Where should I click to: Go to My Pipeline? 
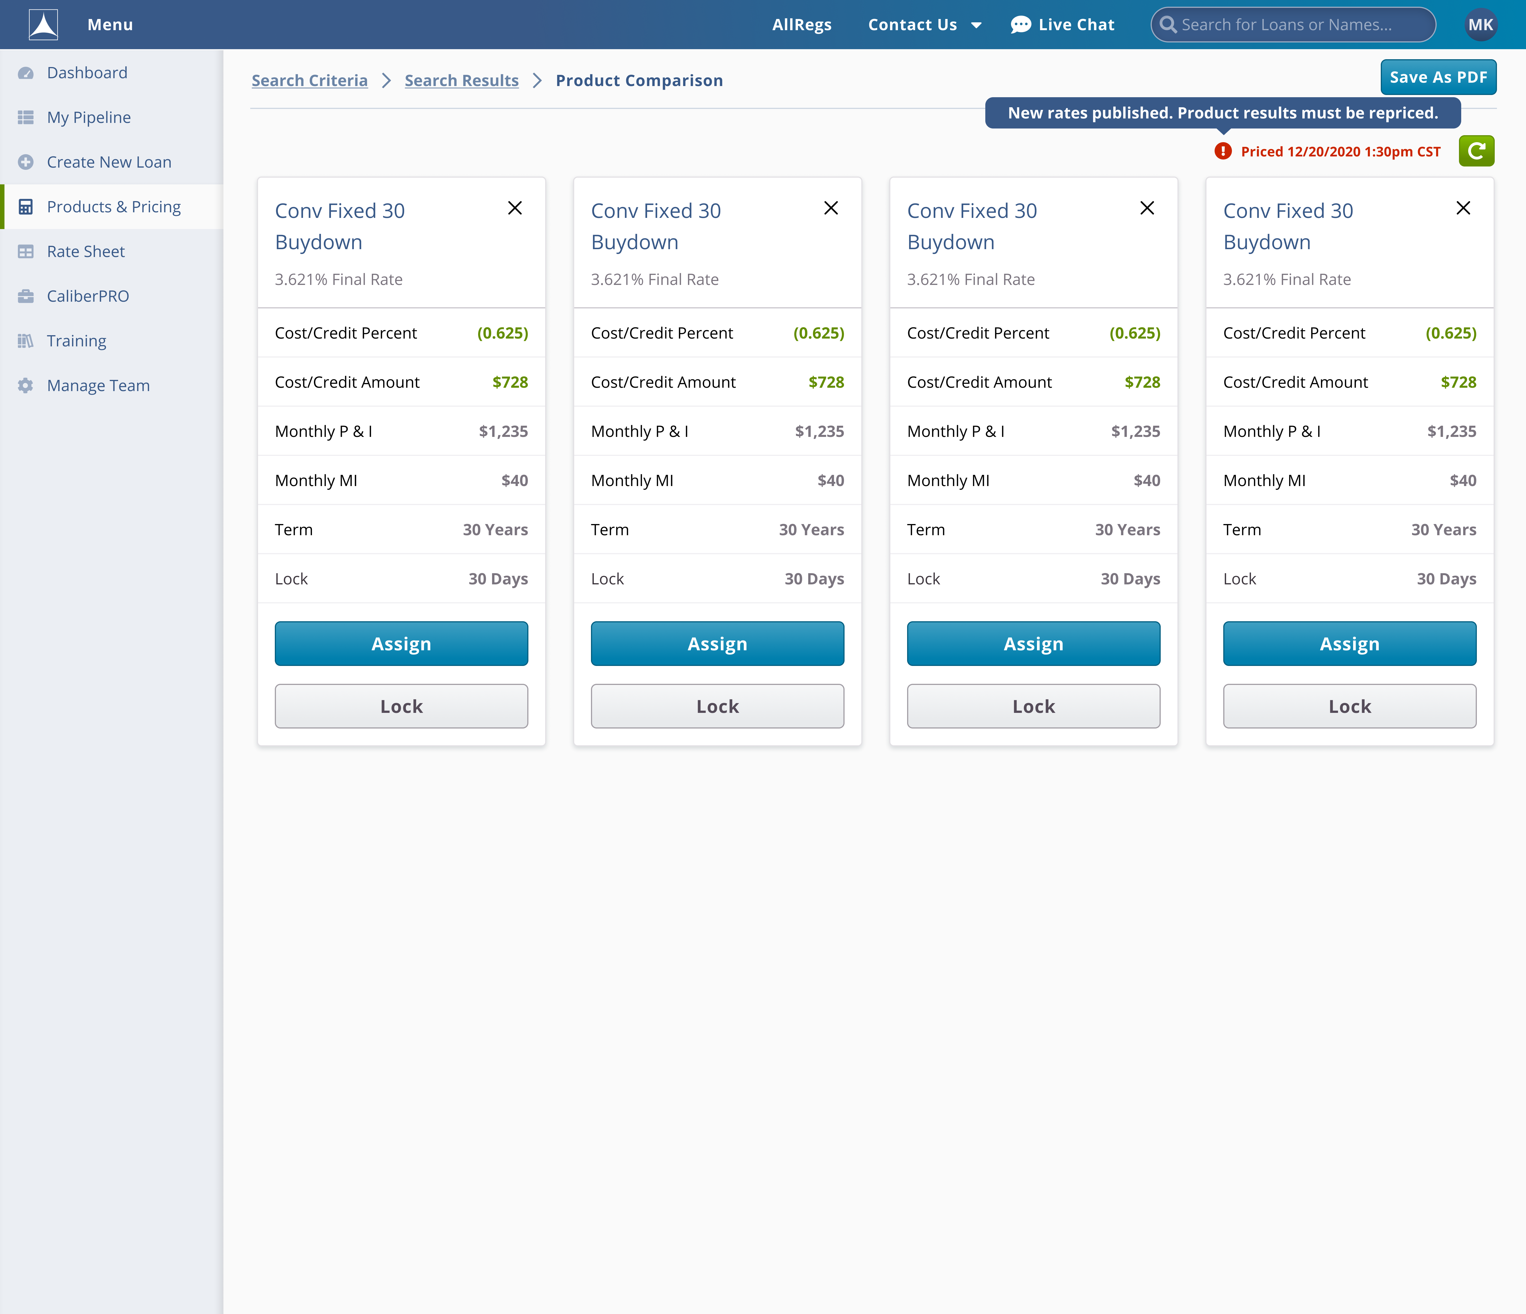click(x=88, y=117)
